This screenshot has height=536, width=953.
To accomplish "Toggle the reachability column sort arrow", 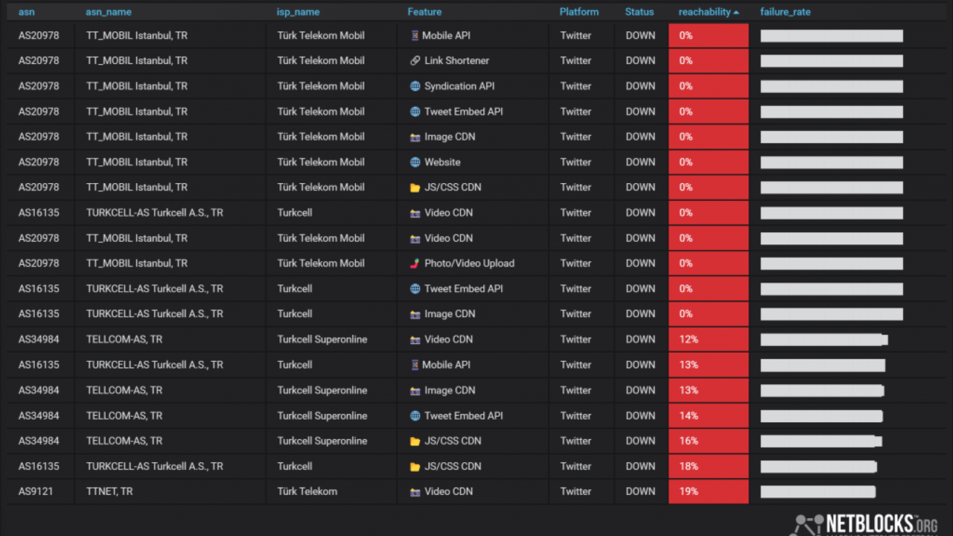I will [x=736, y=13].
